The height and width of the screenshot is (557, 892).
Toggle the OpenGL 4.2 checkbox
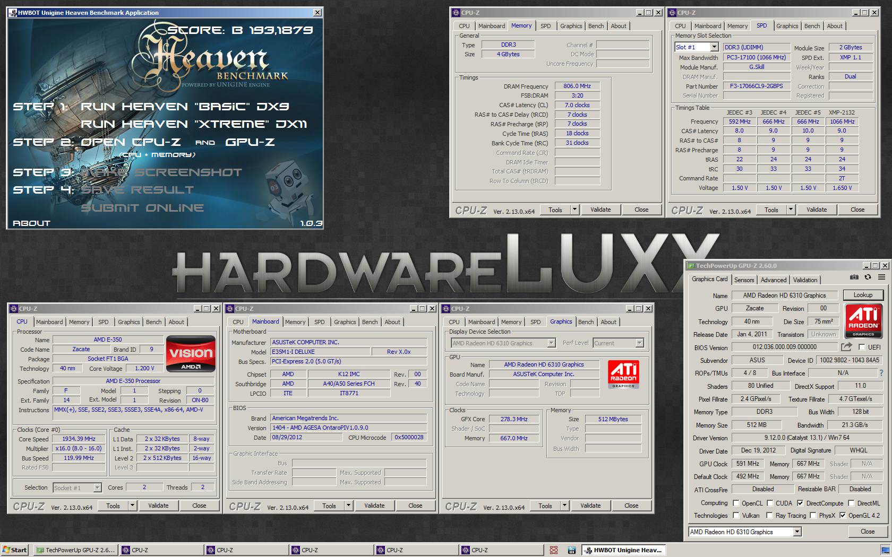[x=843, y=515]
